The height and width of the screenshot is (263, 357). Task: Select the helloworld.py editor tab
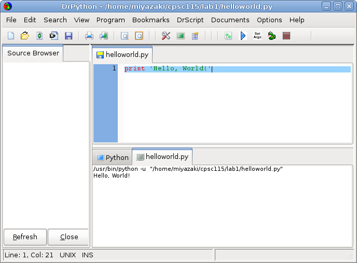pos(122,54)
